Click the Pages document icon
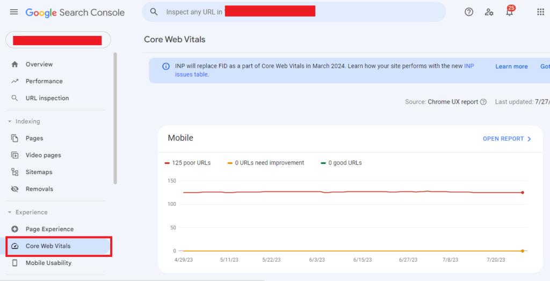The height and width of the screenshot is (281, 550). tap(15, 138)
